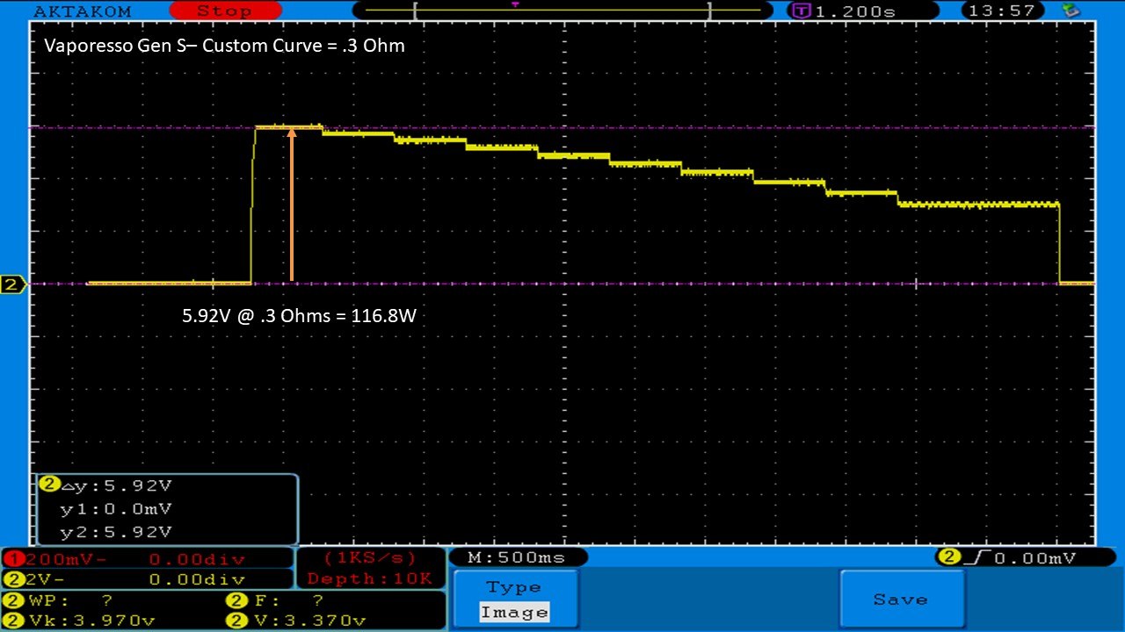This screenshot has width=1125, height=632.
Task: Click the waveform memory position bar
Action: pyautogui.click(x=562, y=11)
